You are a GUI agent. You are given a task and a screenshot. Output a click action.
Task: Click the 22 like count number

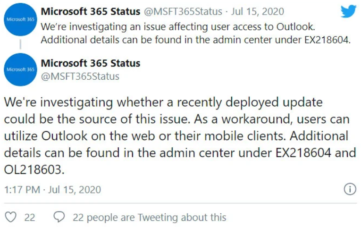(30, 218)
